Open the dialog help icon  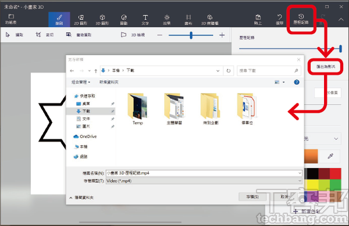(297, 82)
